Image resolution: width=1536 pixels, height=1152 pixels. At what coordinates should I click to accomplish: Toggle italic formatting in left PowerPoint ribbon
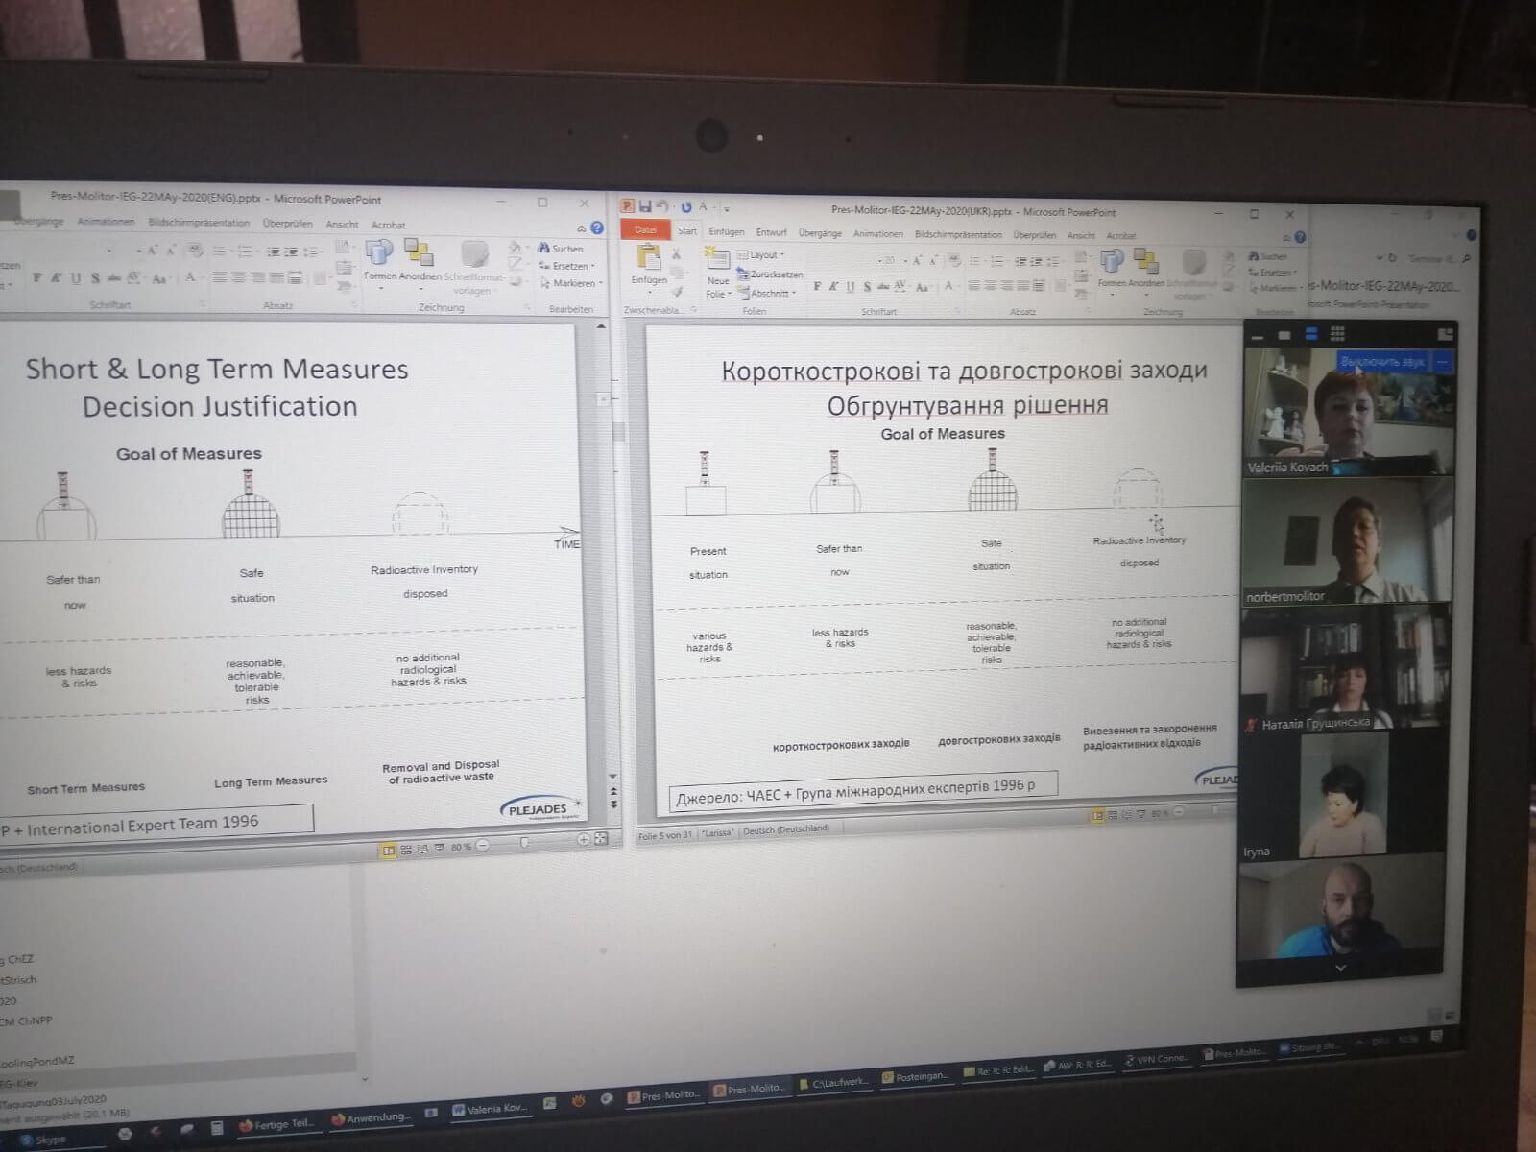[56, 278]
